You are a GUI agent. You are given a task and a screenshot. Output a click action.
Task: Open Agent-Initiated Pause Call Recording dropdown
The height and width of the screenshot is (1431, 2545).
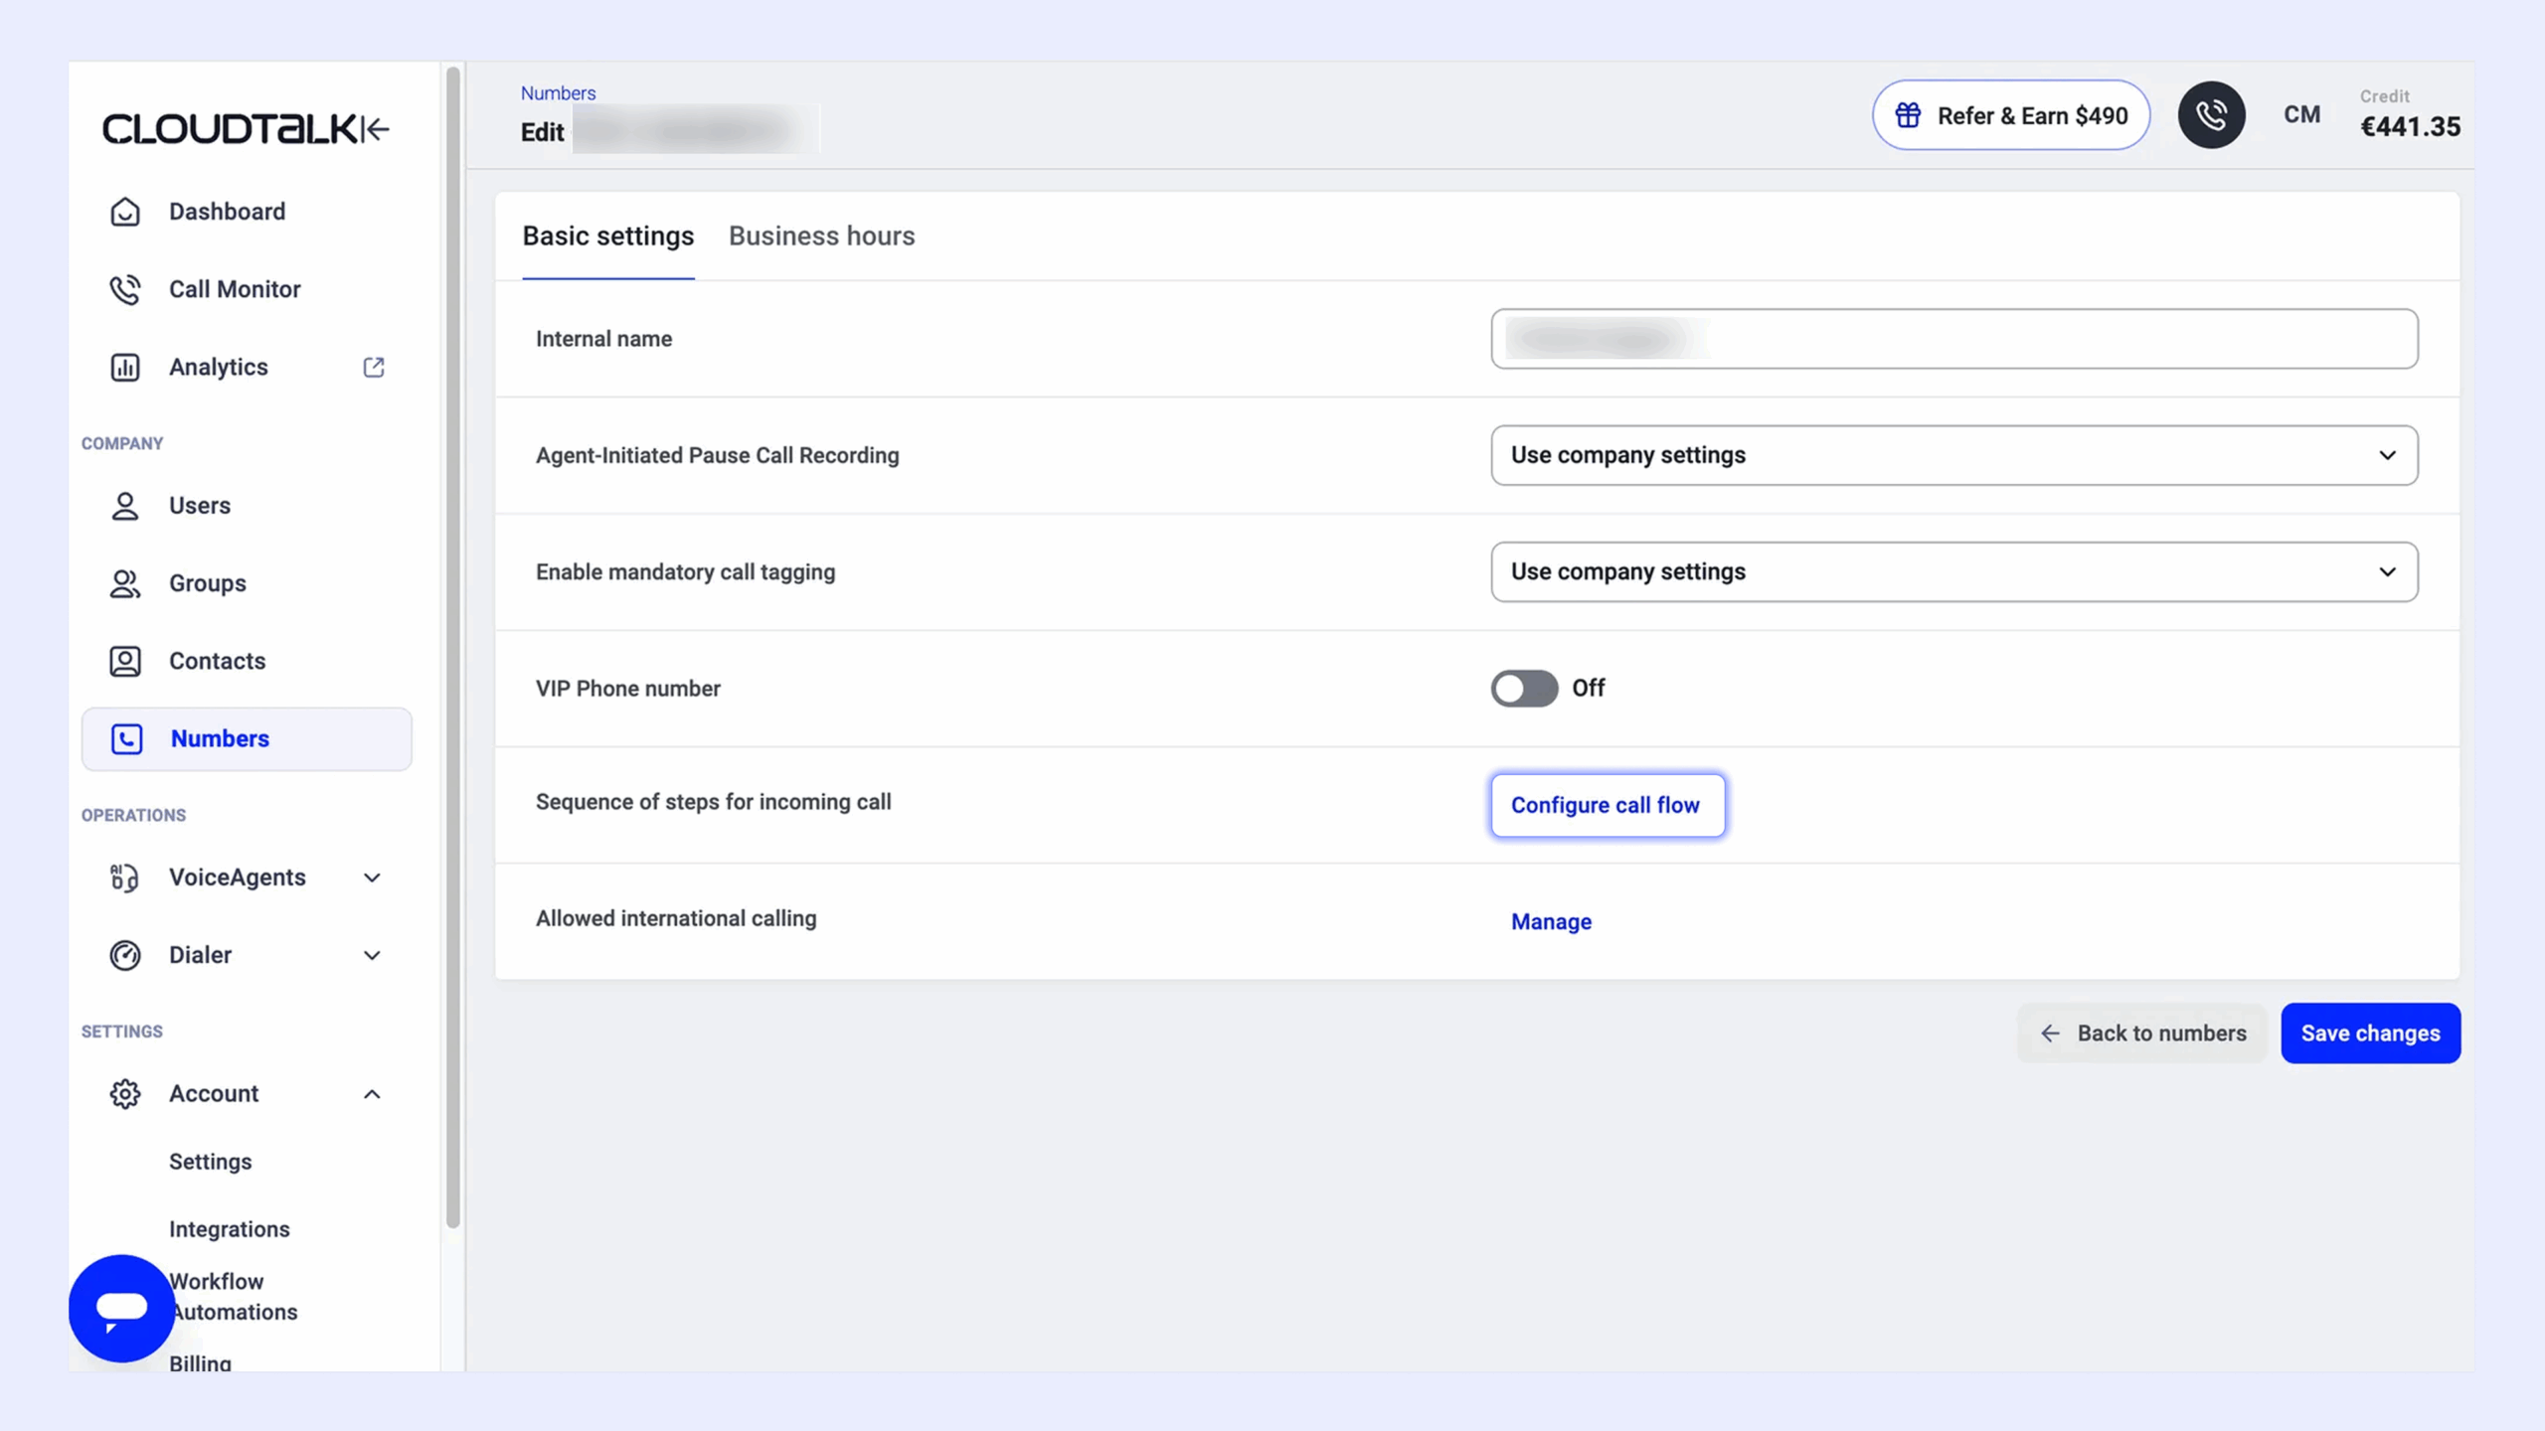(1953, 455)
